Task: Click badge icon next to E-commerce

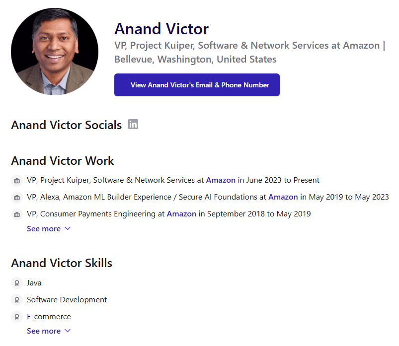Action: click(17, 317)
